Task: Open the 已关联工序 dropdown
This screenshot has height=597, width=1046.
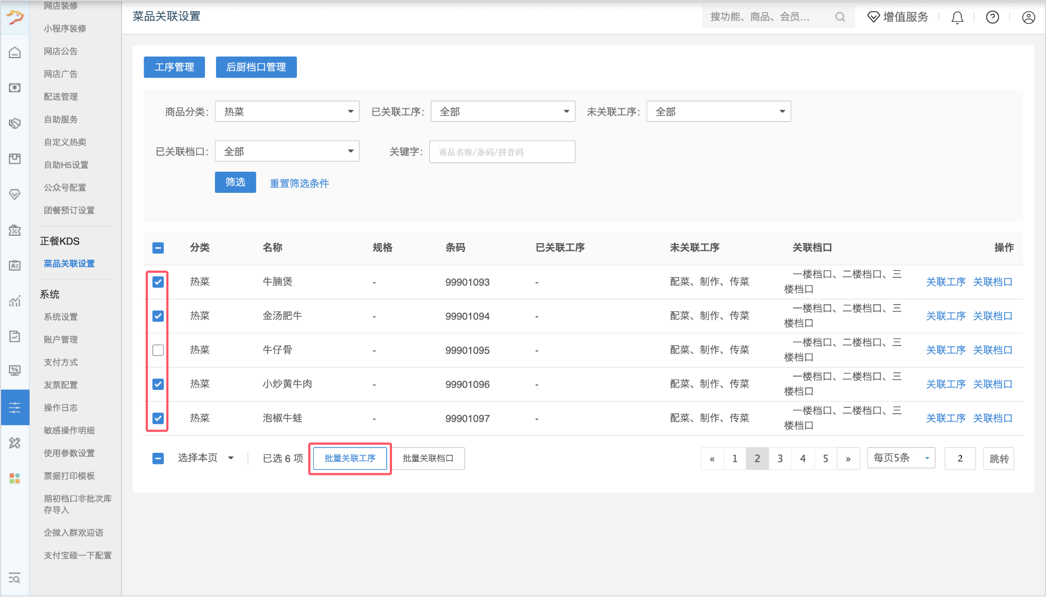Action: [503, 111]
